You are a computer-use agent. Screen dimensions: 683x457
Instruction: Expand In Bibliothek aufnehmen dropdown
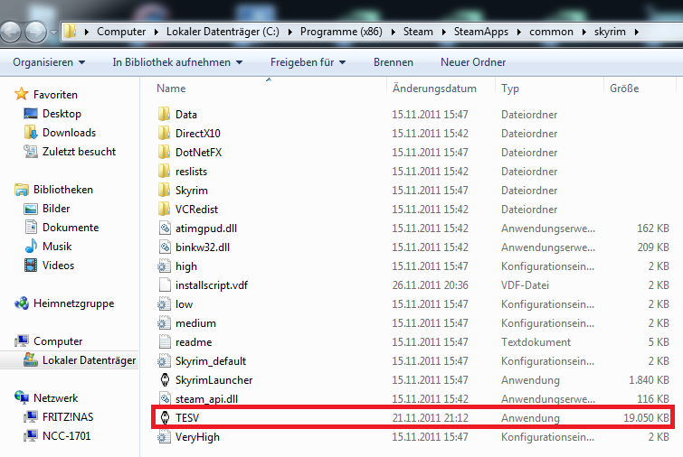point(177,62)
